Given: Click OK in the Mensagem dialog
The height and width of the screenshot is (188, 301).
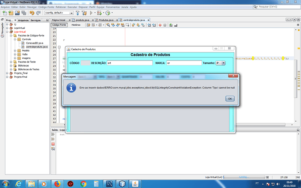Looking at the screenshot, I should click(x=230, y=99).
